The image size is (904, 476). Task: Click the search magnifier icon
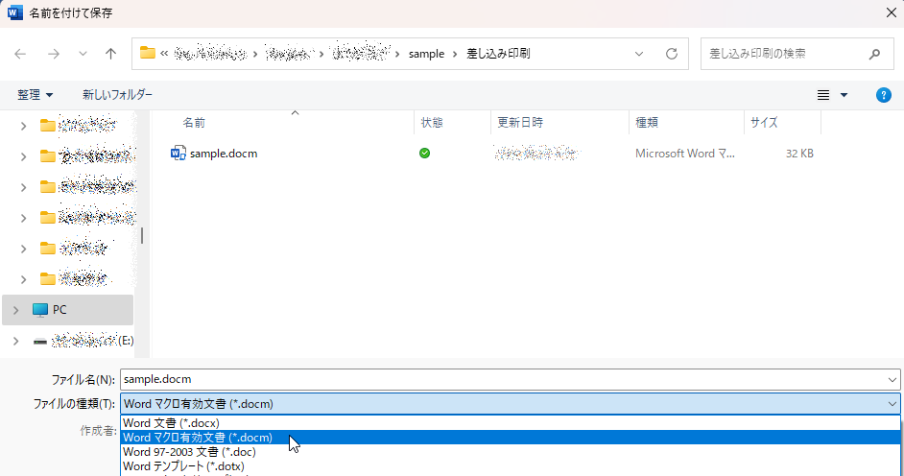tap(874, 54)
